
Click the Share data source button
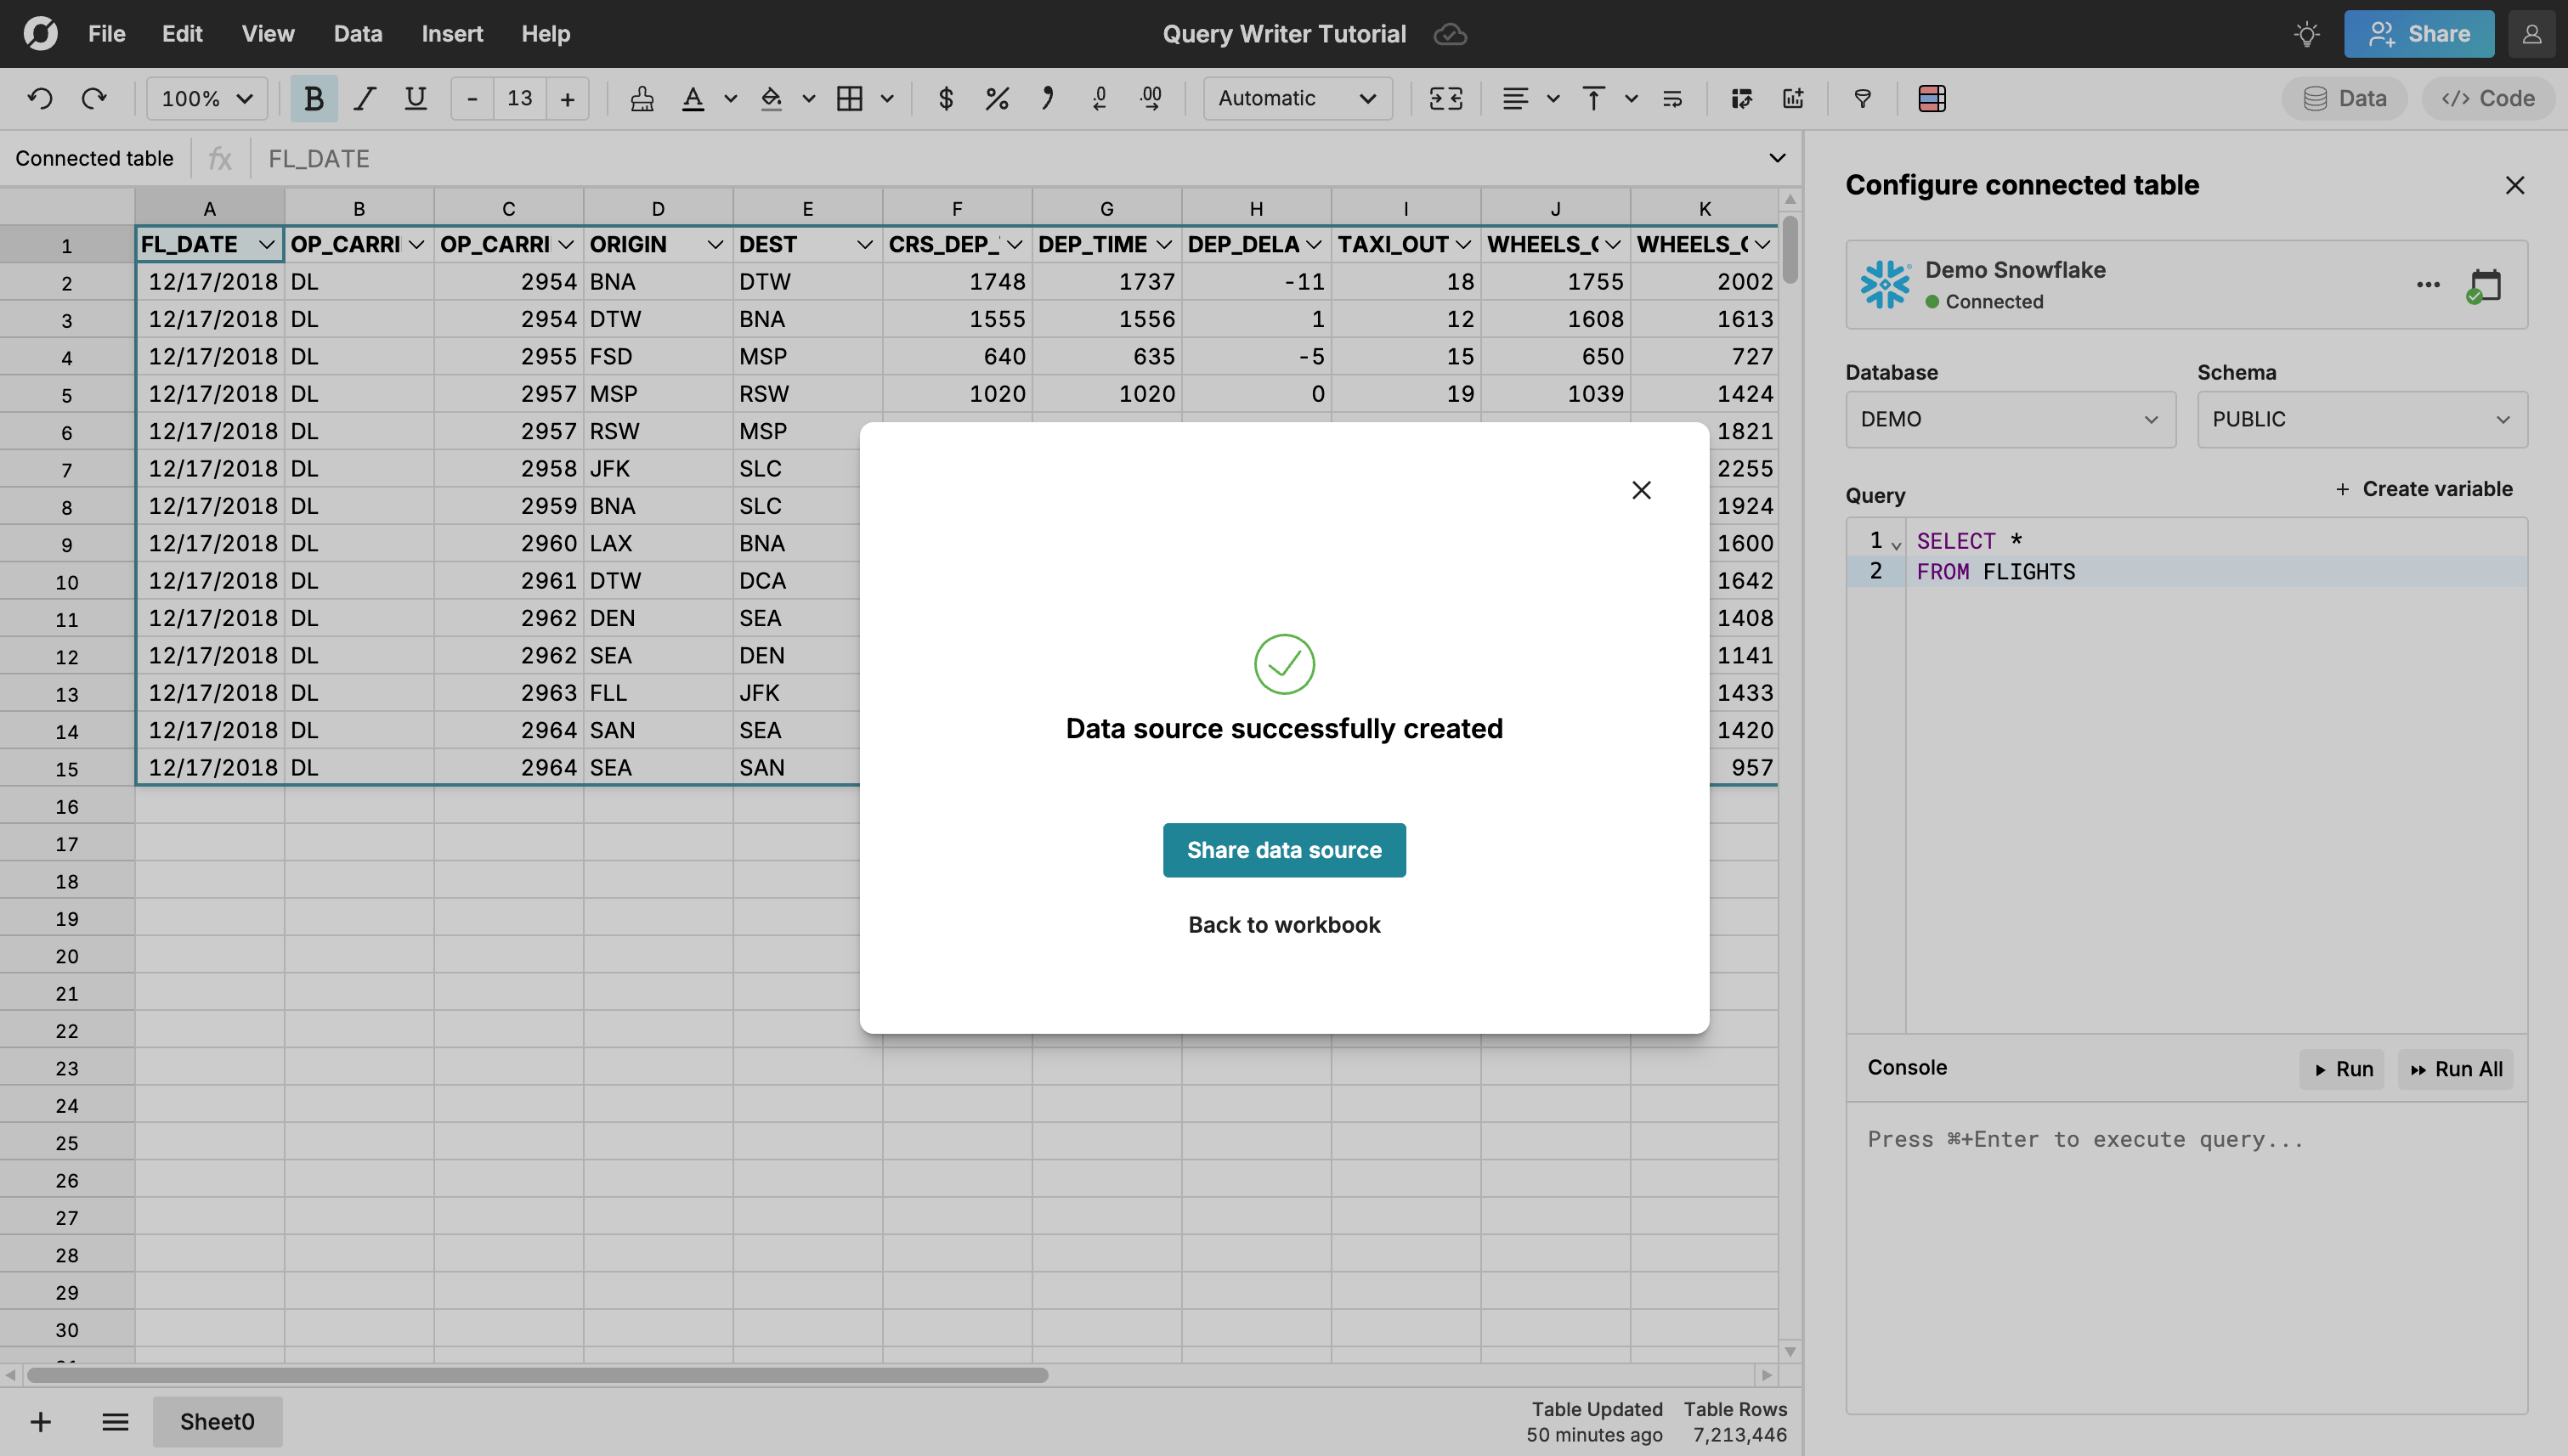tap(1283, 850)
